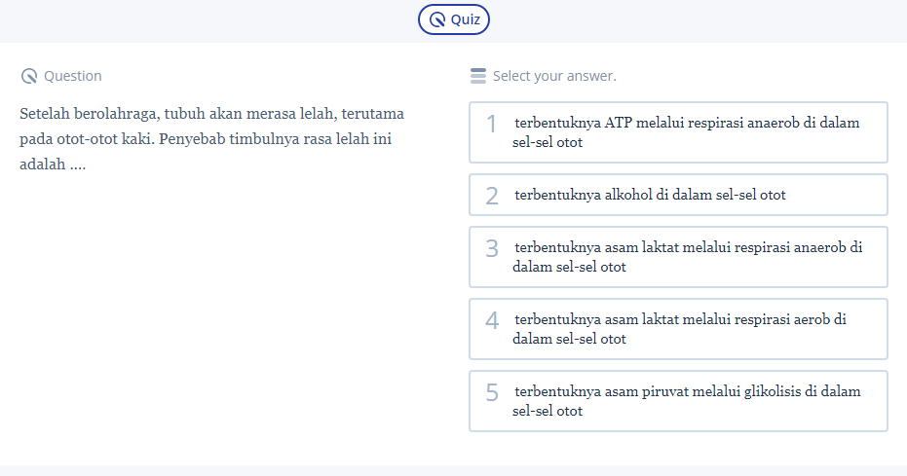Click the number 1 on the first answer
This screenshot has height=476, width=907.
click(x=492, y=124)
